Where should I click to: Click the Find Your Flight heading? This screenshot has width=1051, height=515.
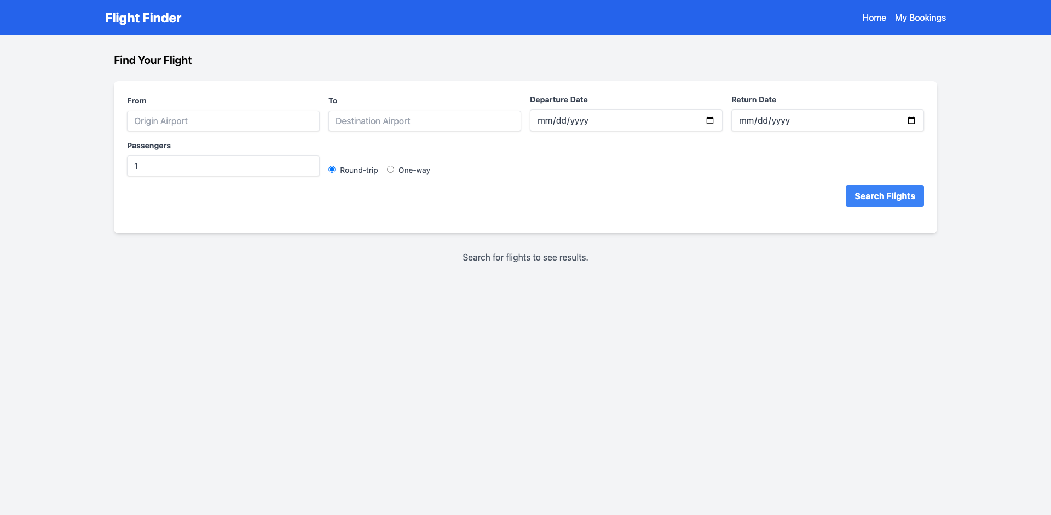[153, 60]
